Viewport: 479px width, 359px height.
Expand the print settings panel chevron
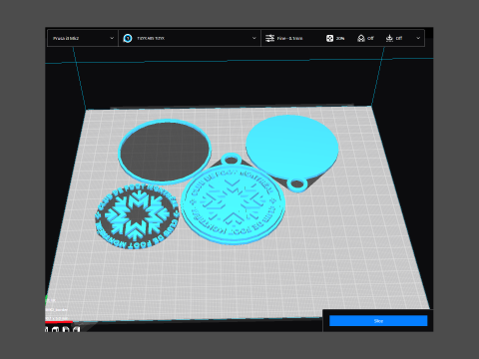tap(418, 38)
